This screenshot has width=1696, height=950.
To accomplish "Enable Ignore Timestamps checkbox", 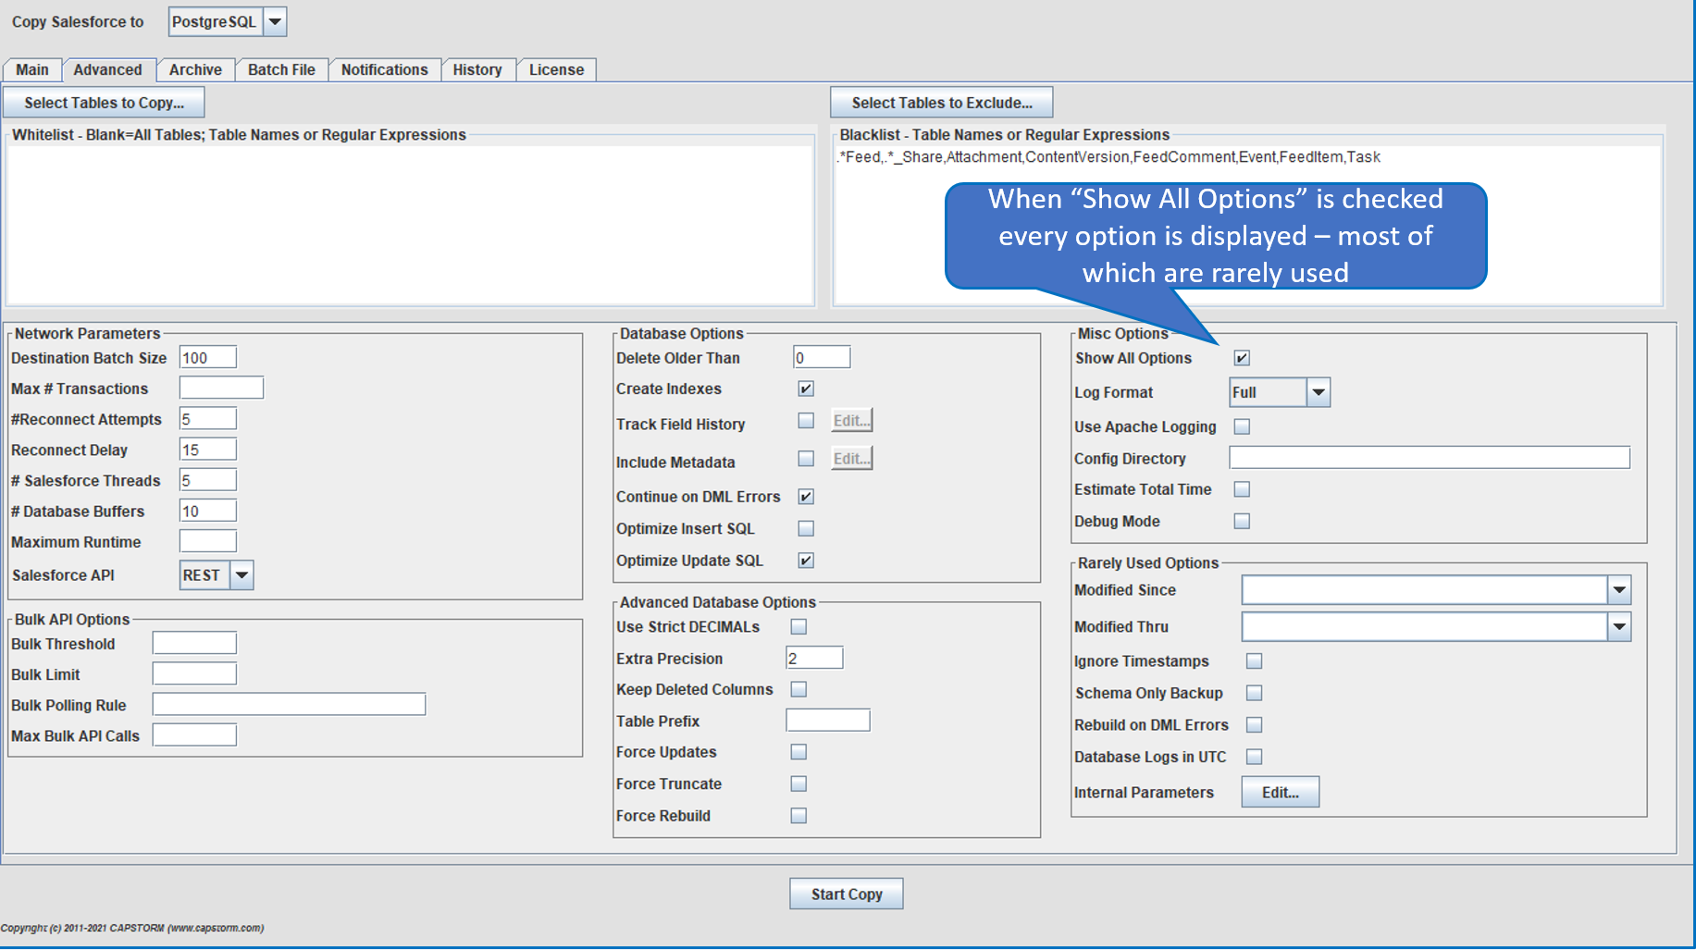I will click(1254, 661).
